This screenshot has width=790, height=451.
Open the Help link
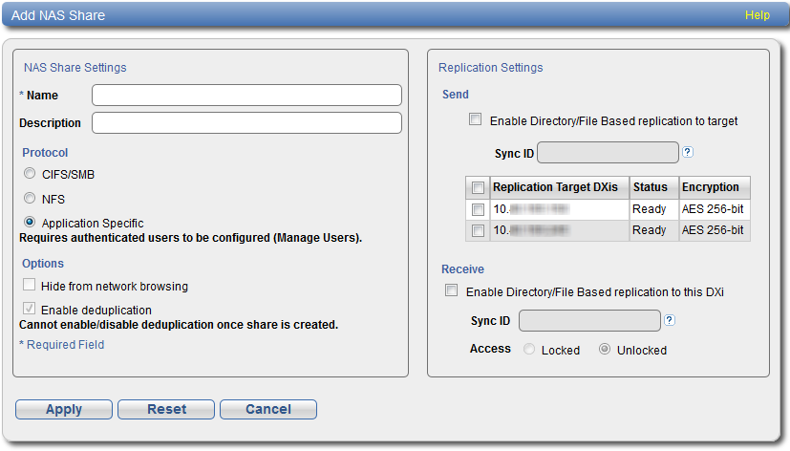[757, 15]
